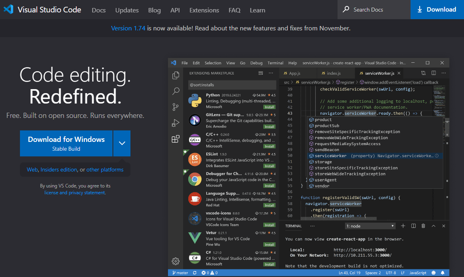Click the Split Editor icon
The width and height of the screenshot is (464, 277).
433,73
